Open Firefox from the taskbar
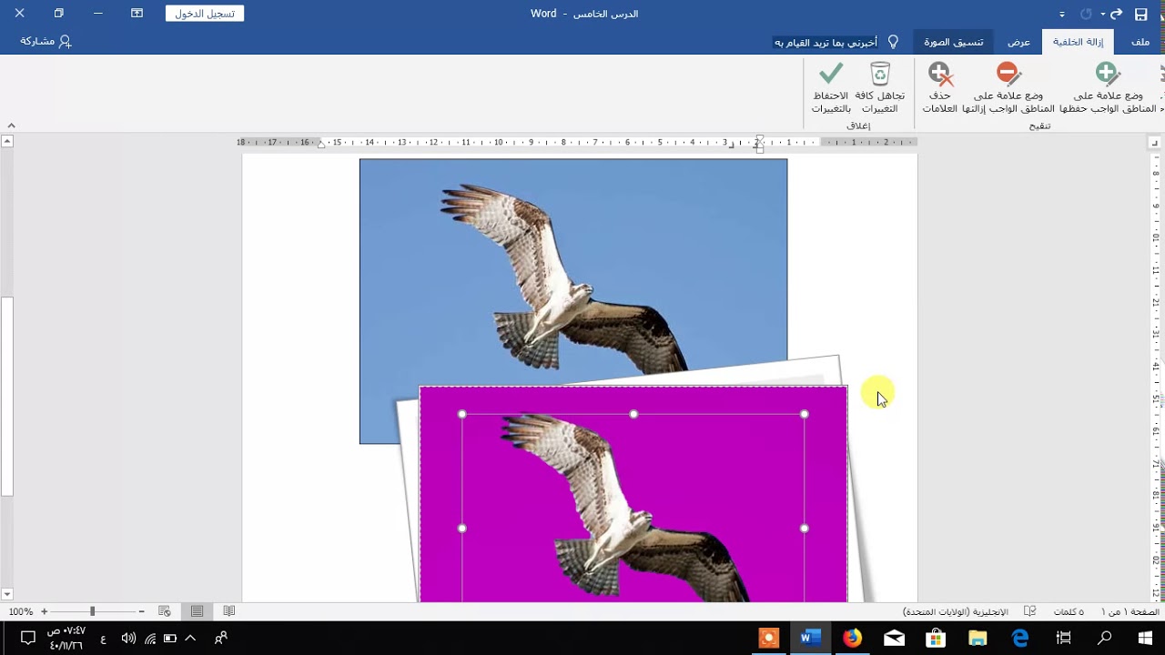 tap(852, 638)
